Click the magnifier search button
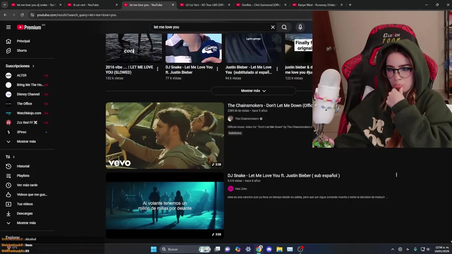This screenshot has width=452, height=254. point(284,27)
